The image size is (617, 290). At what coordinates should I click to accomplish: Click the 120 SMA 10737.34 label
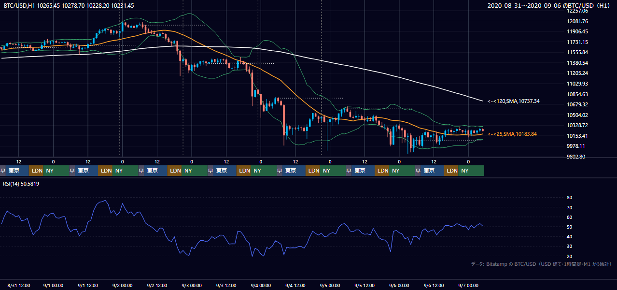(513, 101)
